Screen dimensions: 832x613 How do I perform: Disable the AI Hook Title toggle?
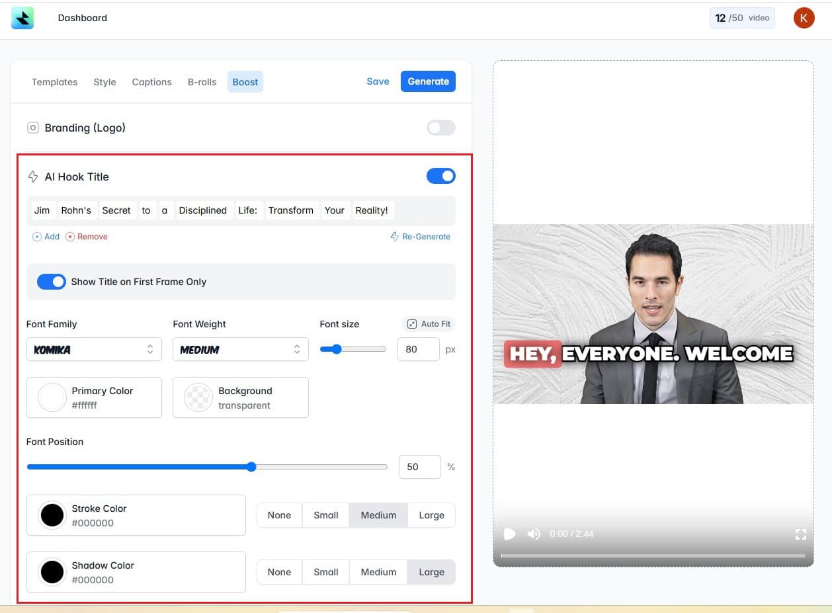(x=440, y=176)
